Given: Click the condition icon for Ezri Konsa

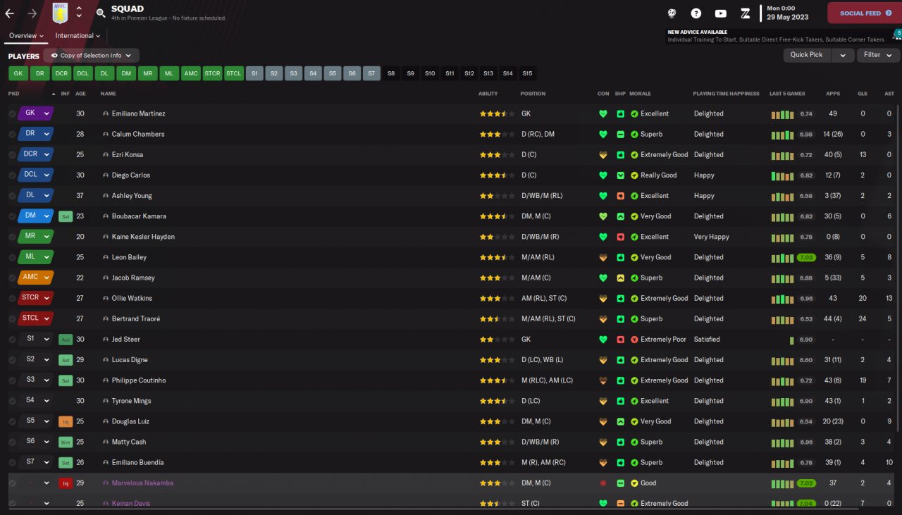Looking at the screenshot, I should [603, 154].
